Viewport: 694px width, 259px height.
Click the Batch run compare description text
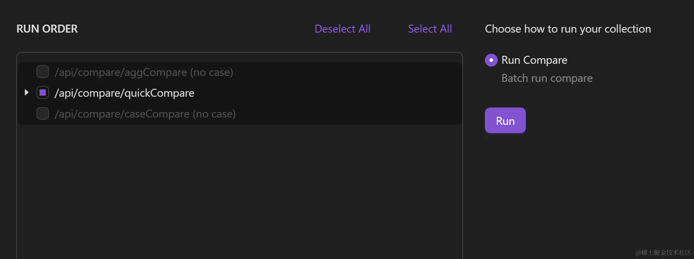pyautogui.click(x=547, y=78)
